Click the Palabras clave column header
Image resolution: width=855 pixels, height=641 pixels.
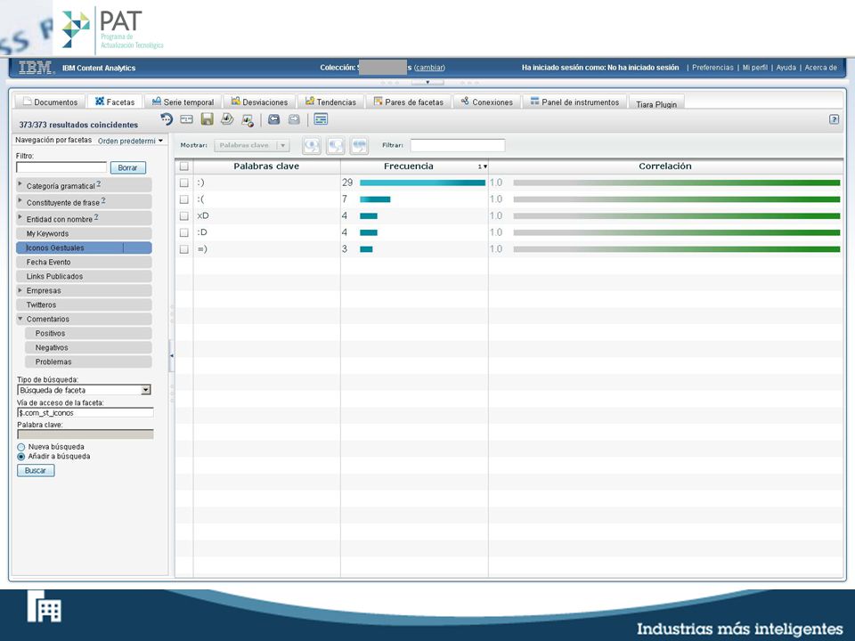(266, 166)
